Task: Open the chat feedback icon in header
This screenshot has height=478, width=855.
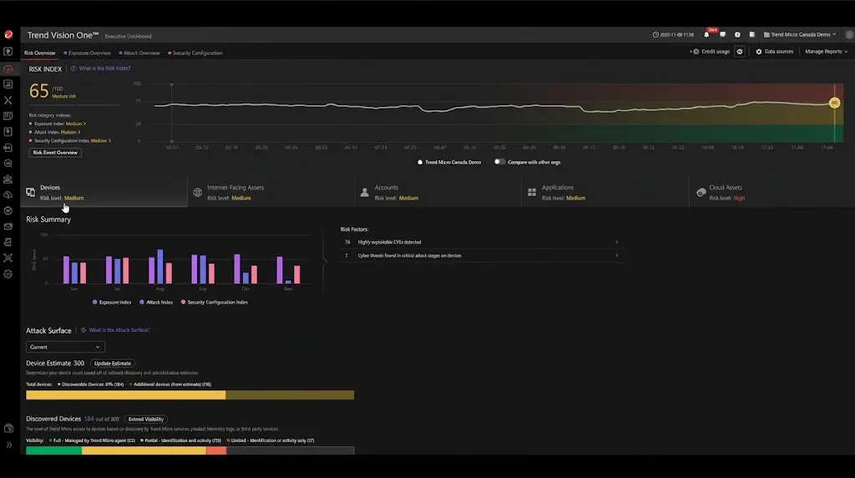Action: coord(722,34)
